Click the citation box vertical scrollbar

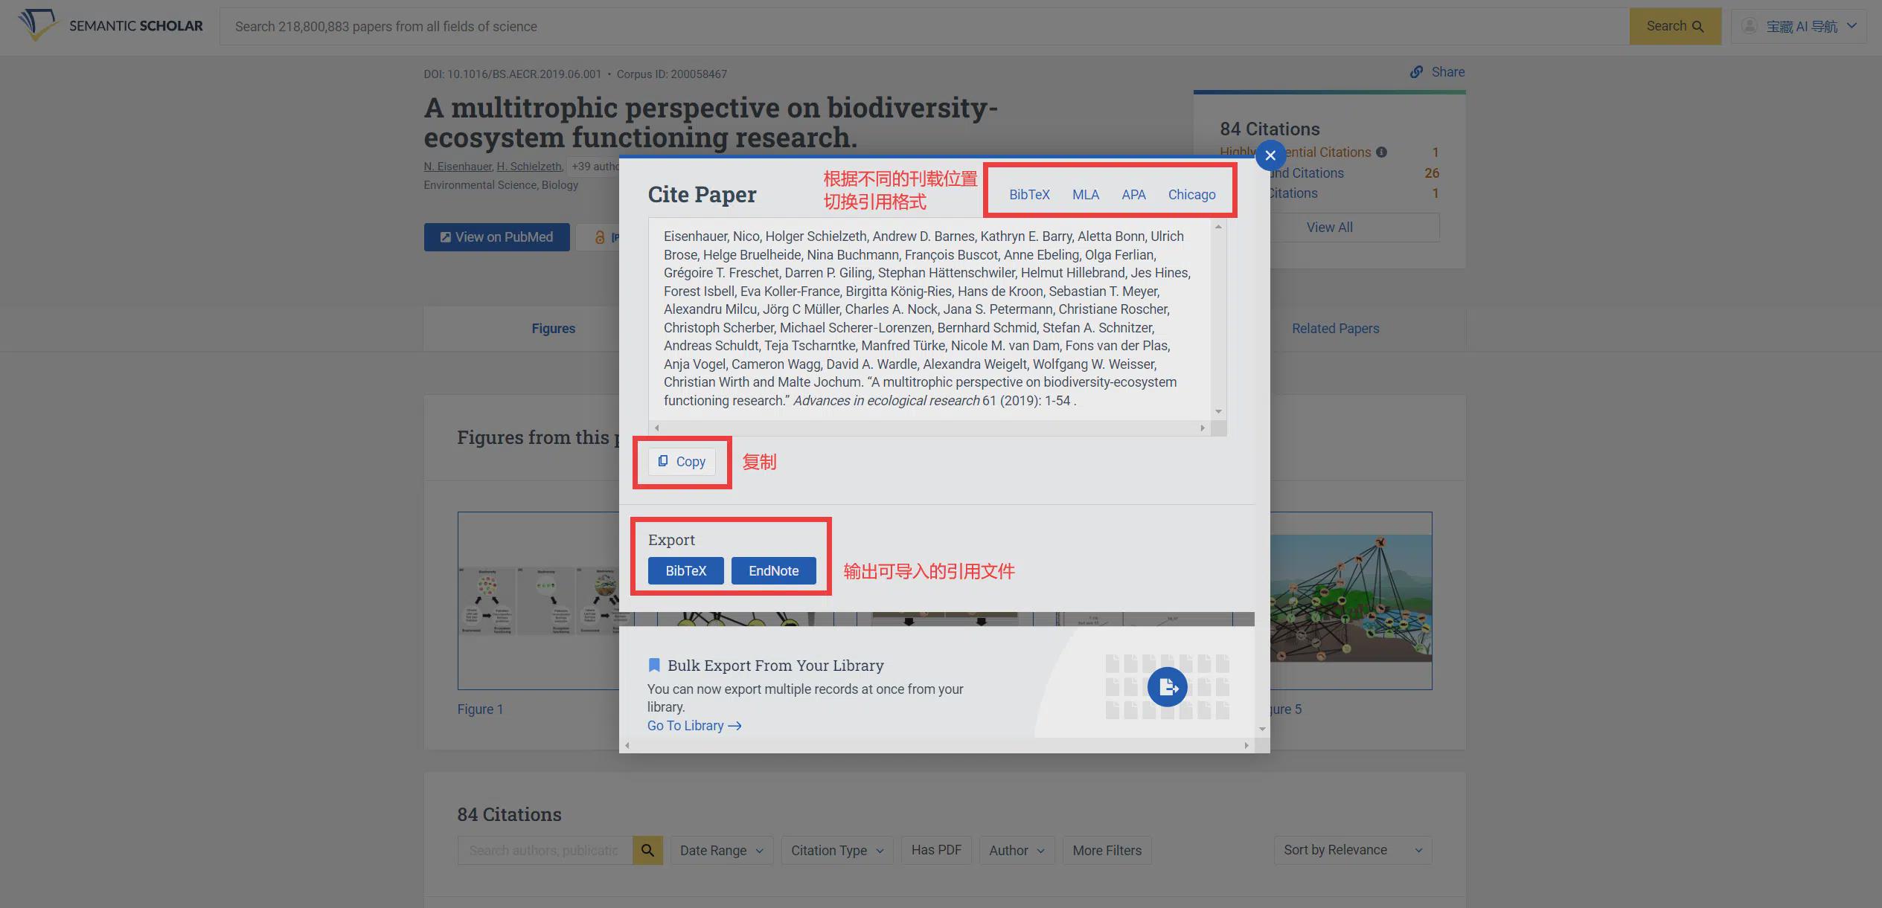(x=1218, y=318)
